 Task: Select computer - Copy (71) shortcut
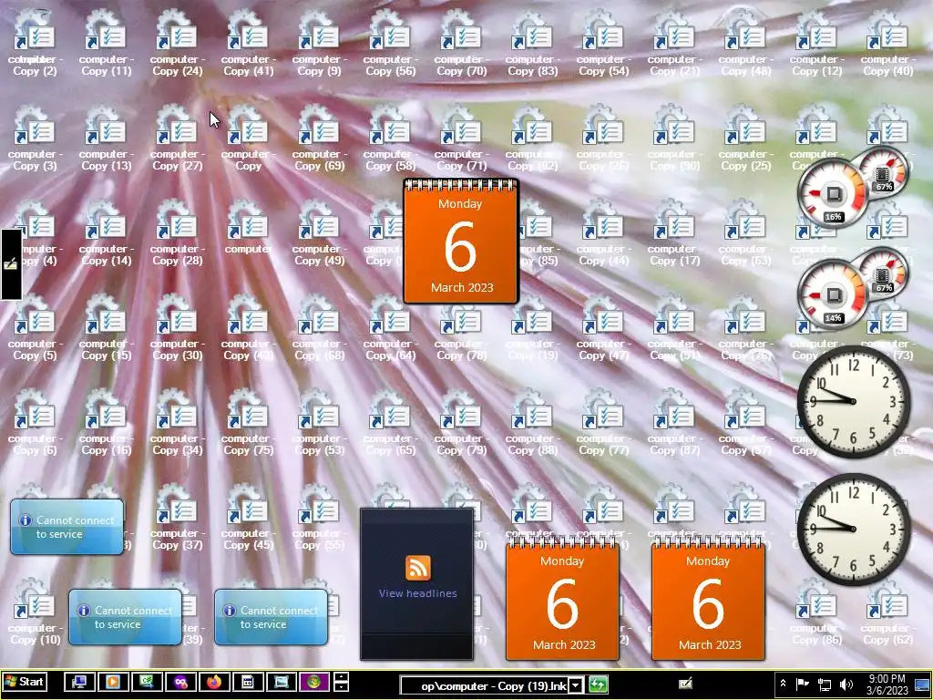[461, 139]
